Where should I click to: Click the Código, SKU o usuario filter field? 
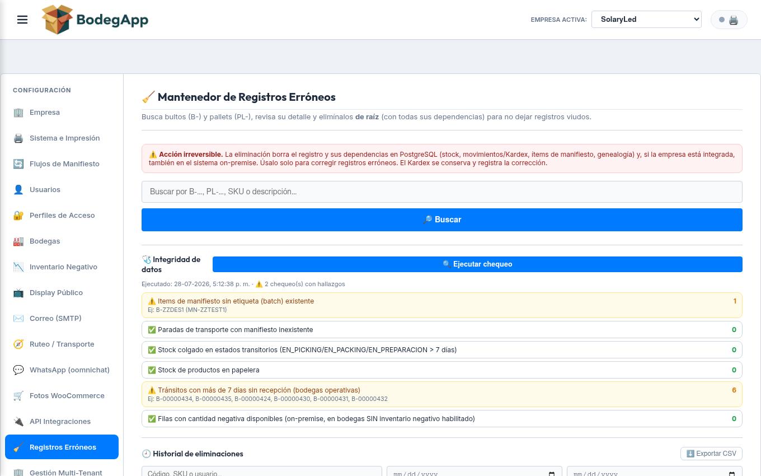[x=262, y=472]
